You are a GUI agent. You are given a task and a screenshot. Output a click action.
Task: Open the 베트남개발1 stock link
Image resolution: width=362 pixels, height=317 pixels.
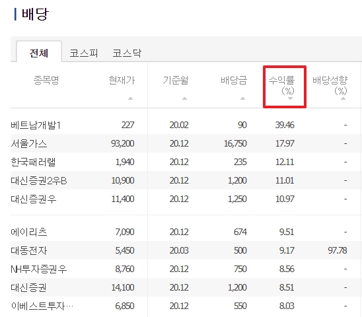coord(36,125)
